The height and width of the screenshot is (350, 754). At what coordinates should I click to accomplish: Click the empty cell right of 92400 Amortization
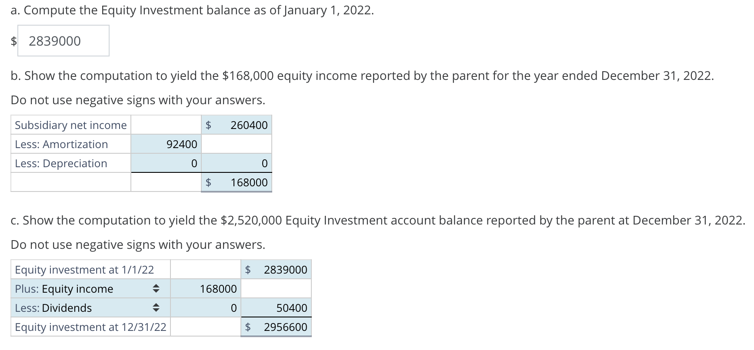click(236, 144)
